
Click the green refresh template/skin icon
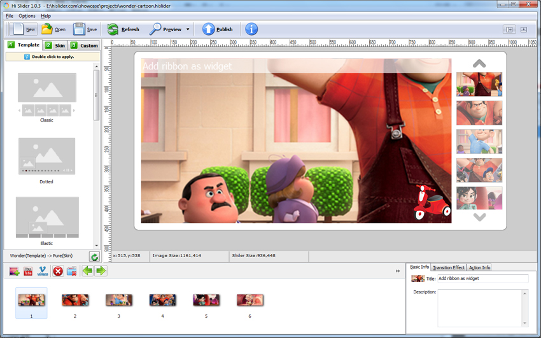pyautogui.click(x=94, y=257)
